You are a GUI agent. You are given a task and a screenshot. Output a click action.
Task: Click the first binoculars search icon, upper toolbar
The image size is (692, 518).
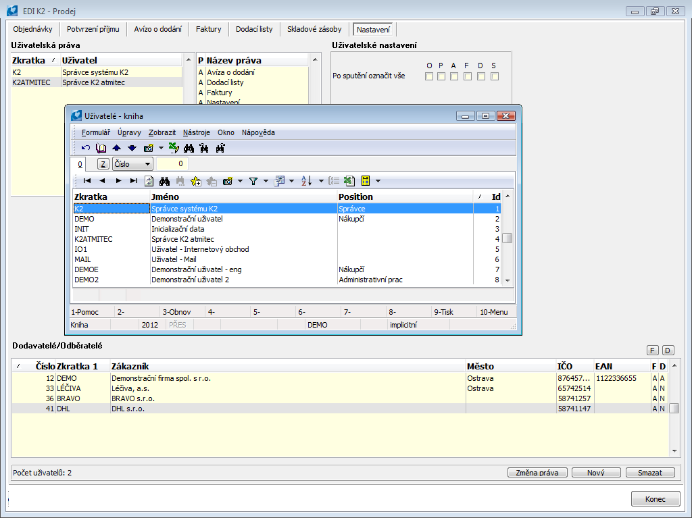[x=189, y=148]
